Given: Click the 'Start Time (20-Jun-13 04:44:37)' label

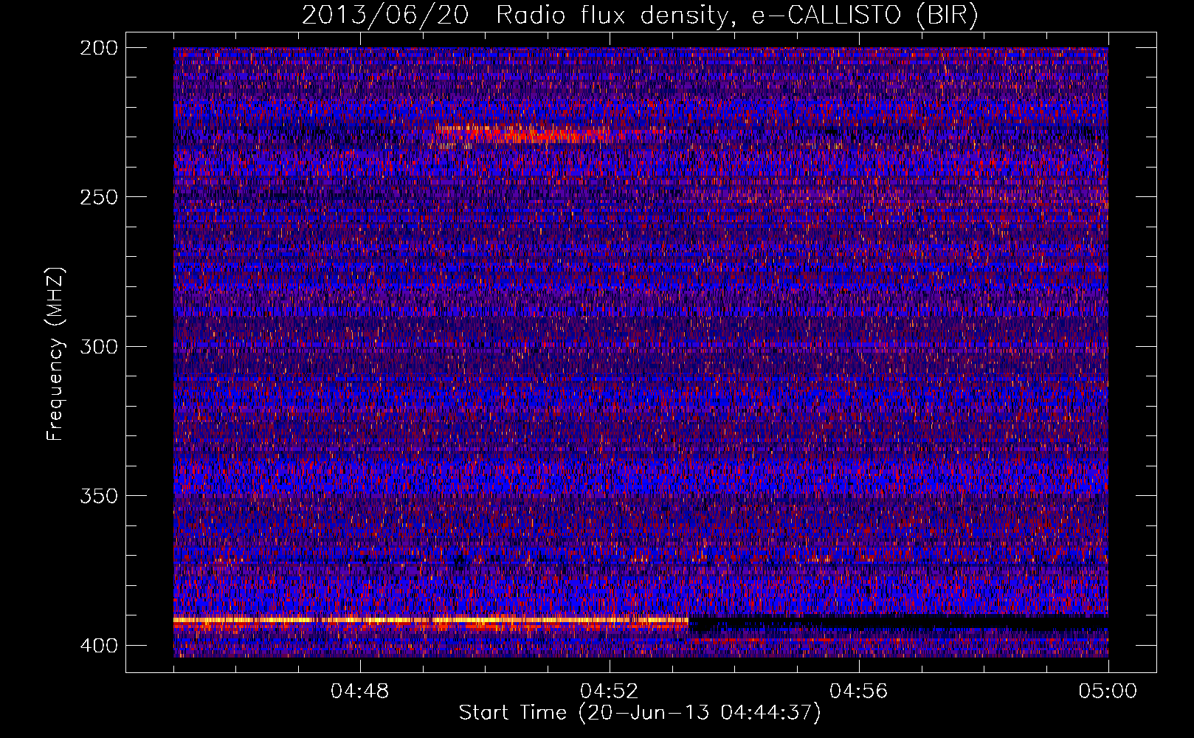Looking at the screenshot, I should (639, 713).
